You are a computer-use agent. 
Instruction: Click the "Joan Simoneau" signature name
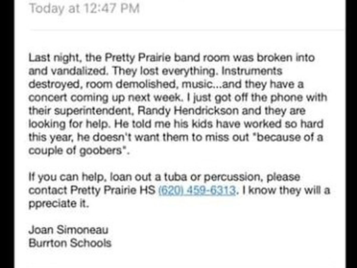68,230
